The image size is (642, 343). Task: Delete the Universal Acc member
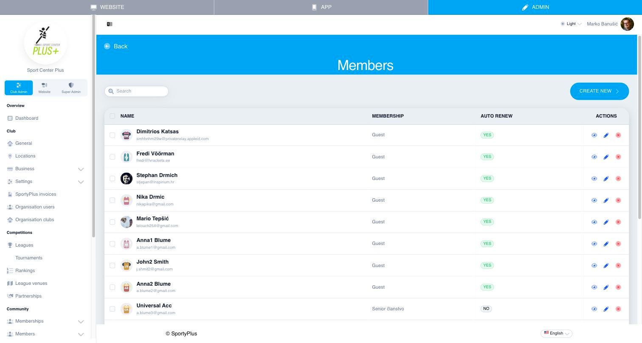(x=618, y=309)
